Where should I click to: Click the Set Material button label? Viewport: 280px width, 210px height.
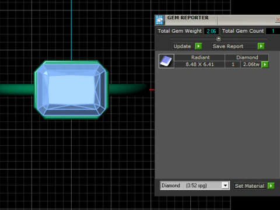(250, 186)
